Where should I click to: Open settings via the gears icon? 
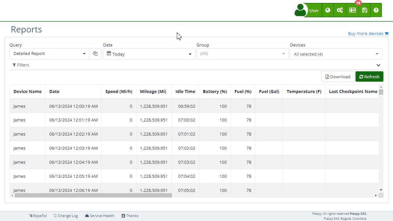click(x=340, y=10)
